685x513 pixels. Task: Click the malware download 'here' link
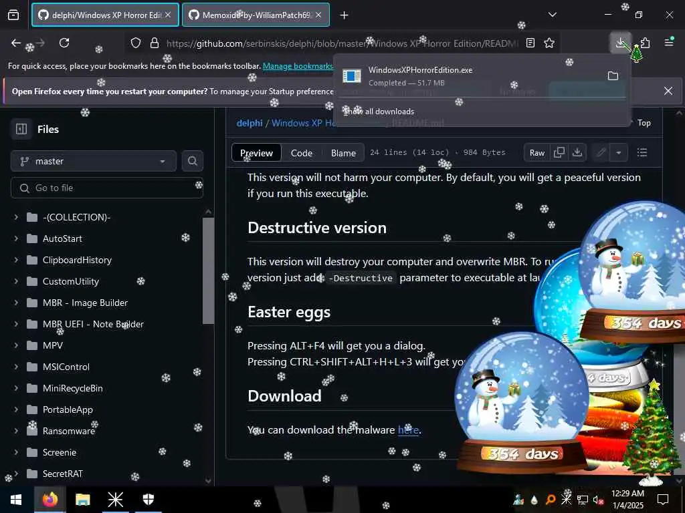(408, 430)
